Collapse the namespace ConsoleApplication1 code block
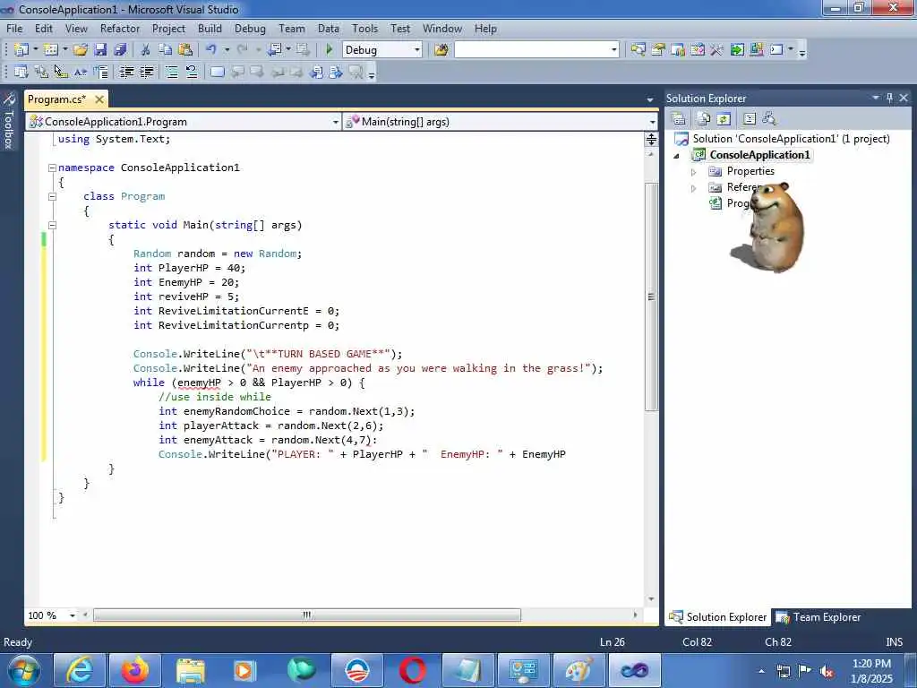 (52, 168)
